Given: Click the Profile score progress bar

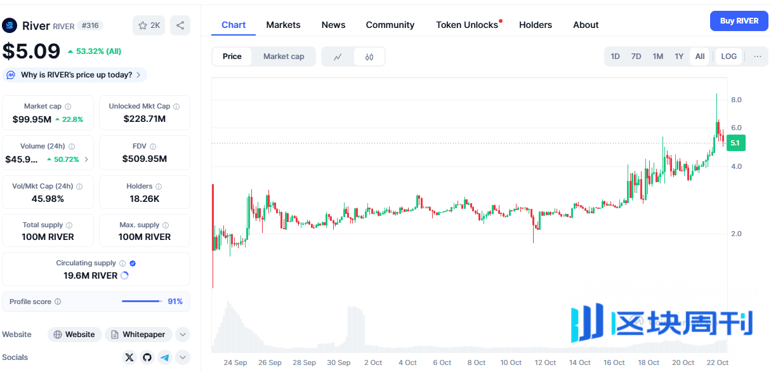Looking at the screenshot, I should pyautogui.click(x=142, y=302).
